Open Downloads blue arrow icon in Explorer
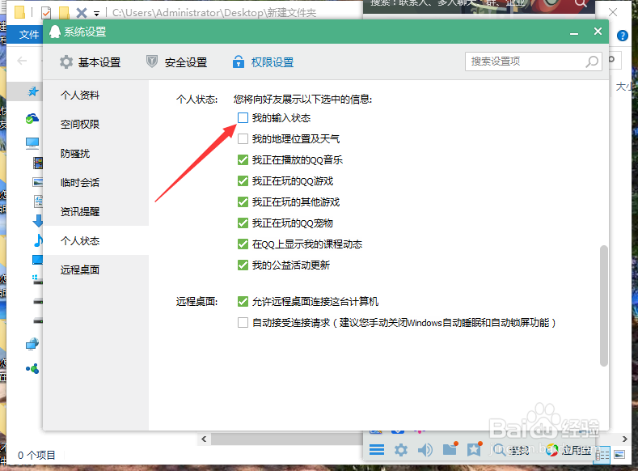This screenshot has height=471, width=638. (38, 221)
